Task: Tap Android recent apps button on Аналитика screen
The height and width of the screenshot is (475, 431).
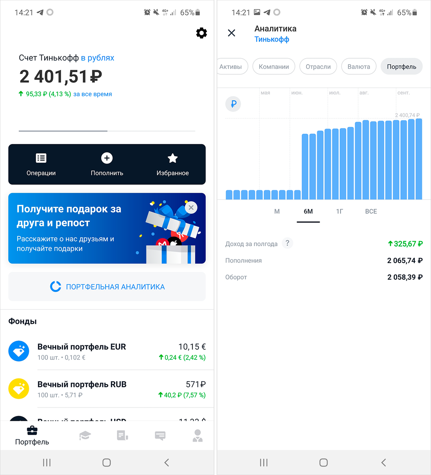Action: coord(264,462)
